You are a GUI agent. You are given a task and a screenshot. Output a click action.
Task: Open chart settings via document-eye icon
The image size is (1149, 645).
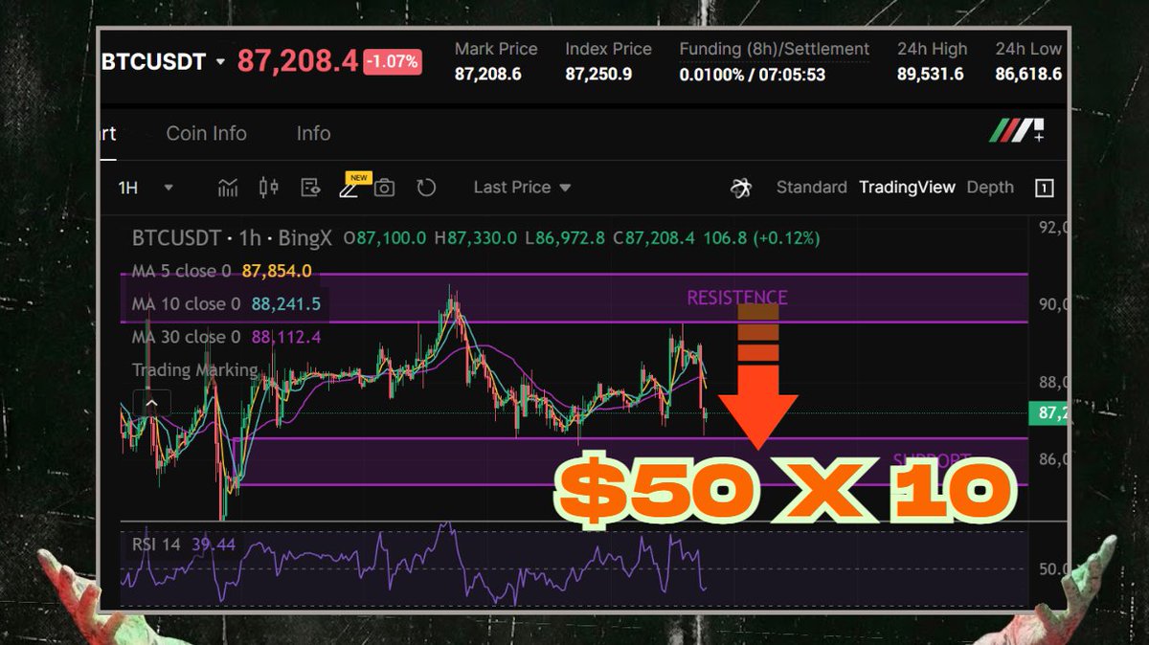point(309,188)
